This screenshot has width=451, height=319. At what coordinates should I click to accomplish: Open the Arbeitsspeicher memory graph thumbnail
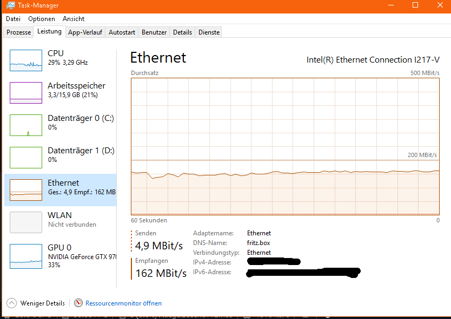[26, 93]
